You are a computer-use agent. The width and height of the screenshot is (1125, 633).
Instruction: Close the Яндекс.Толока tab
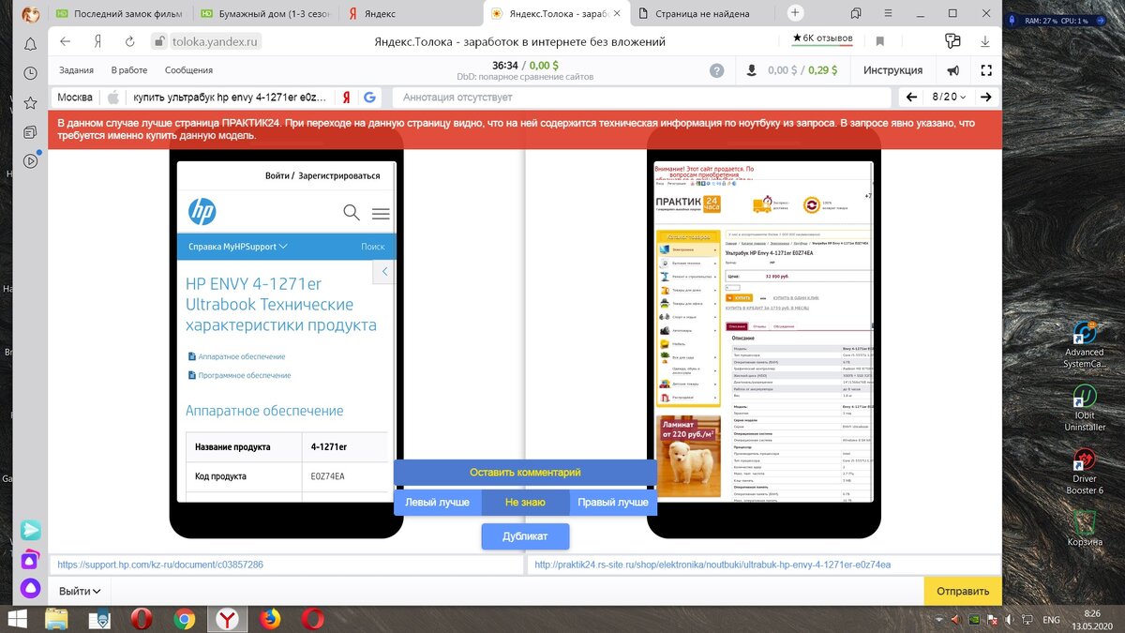click(x=617, y=14)
